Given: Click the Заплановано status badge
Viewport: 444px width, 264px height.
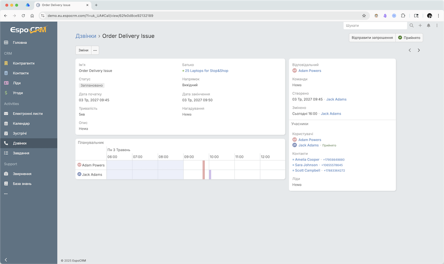Looking at the screenshot, I should click(x=91, y=85).
